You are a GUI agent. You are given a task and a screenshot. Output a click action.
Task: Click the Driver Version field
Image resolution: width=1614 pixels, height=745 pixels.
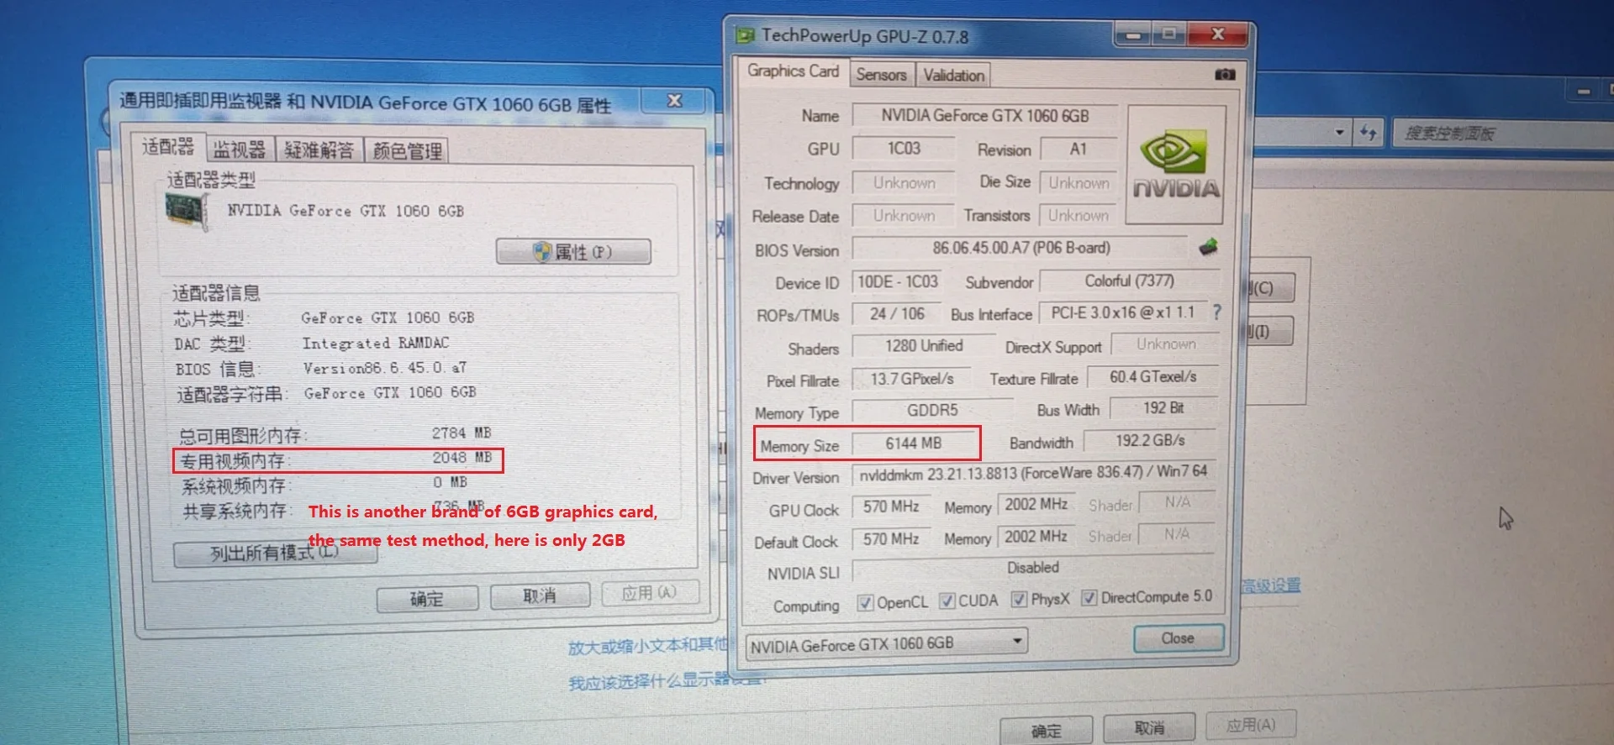pyautogui.click(x=1034, y=473)
